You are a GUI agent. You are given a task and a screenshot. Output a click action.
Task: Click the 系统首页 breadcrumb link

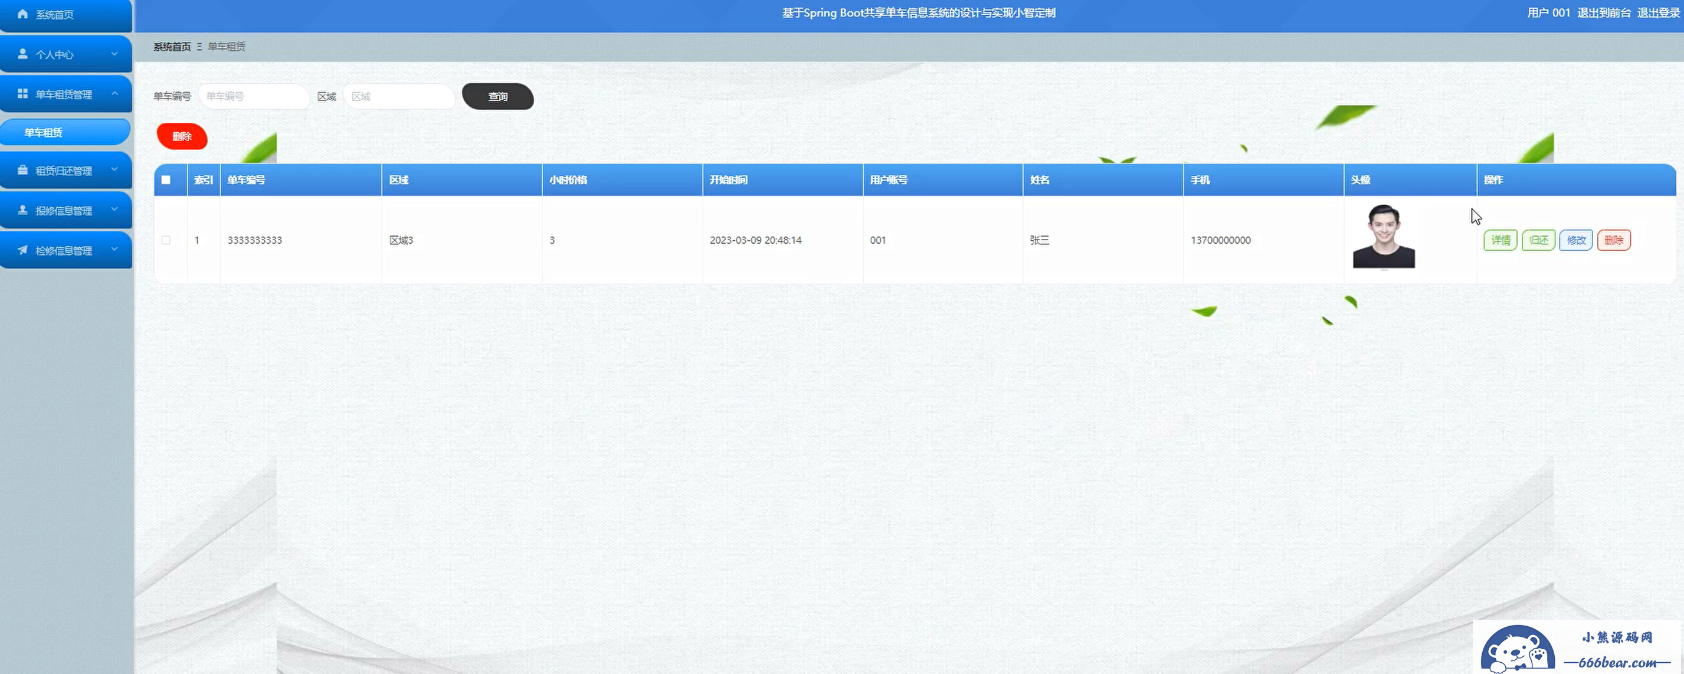point(172,47)
